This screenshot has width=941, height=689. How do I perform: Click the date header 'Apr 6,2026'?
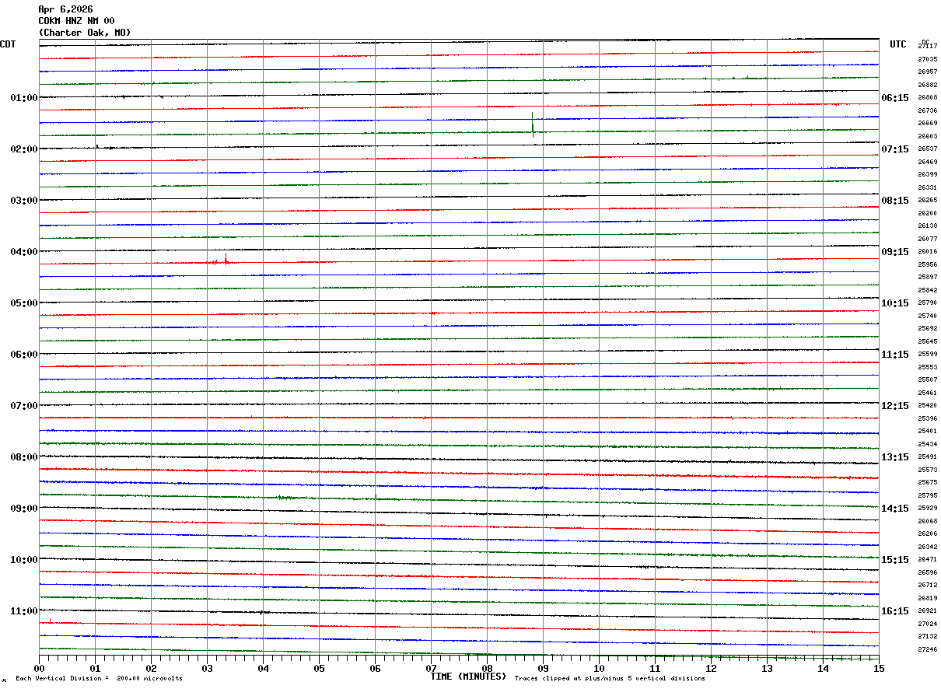click(65, 9)
